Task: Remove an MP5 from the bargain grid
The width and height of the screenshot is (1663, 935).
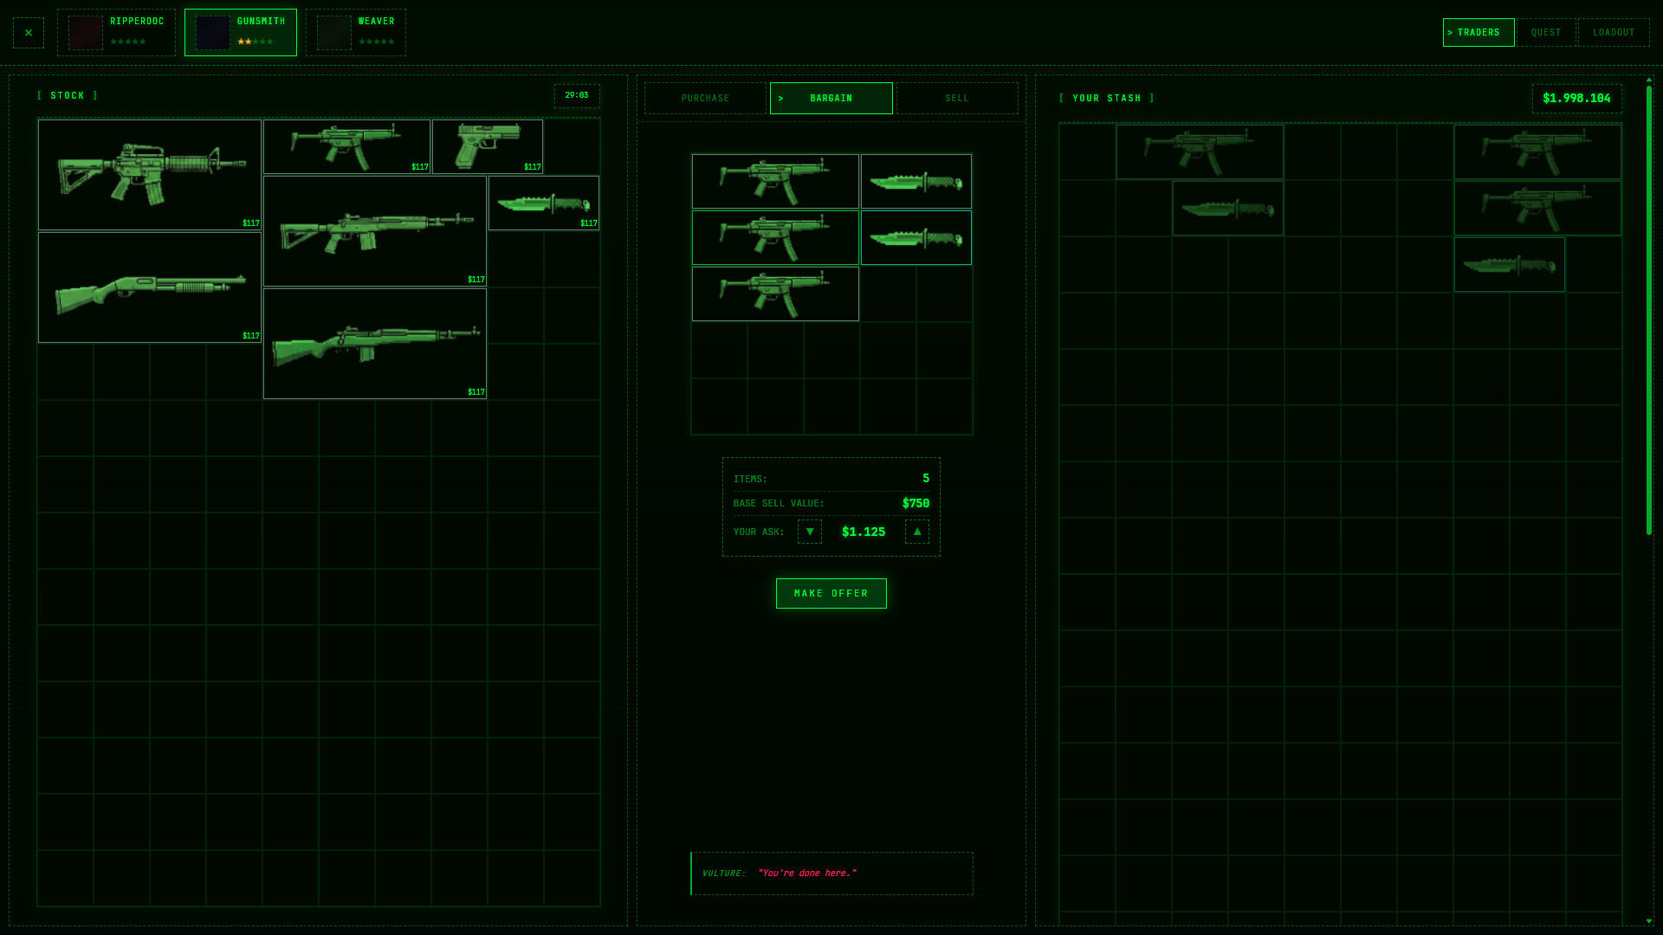Action: [x=774, y=181]
